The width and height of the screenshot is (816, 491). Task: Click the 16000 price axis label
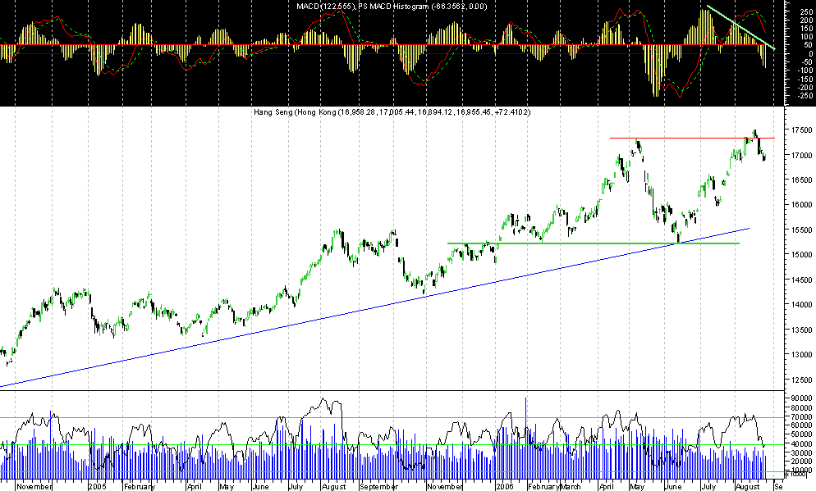(x=801, y=205)
